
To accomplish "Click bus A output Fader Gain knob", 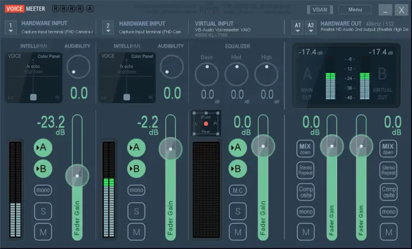I will [x=332, y=146].
